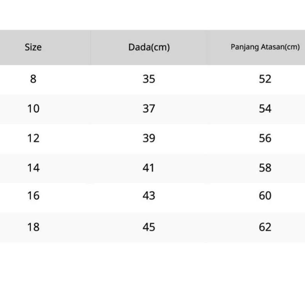Image resolution: width=305 pixels, height=305 pixels.
Task: Click the Panjang Atasan(cm) header
Action: click(265, 48)
